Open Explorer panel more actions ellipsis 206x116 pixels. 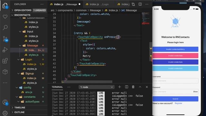[x=42, y=4]
